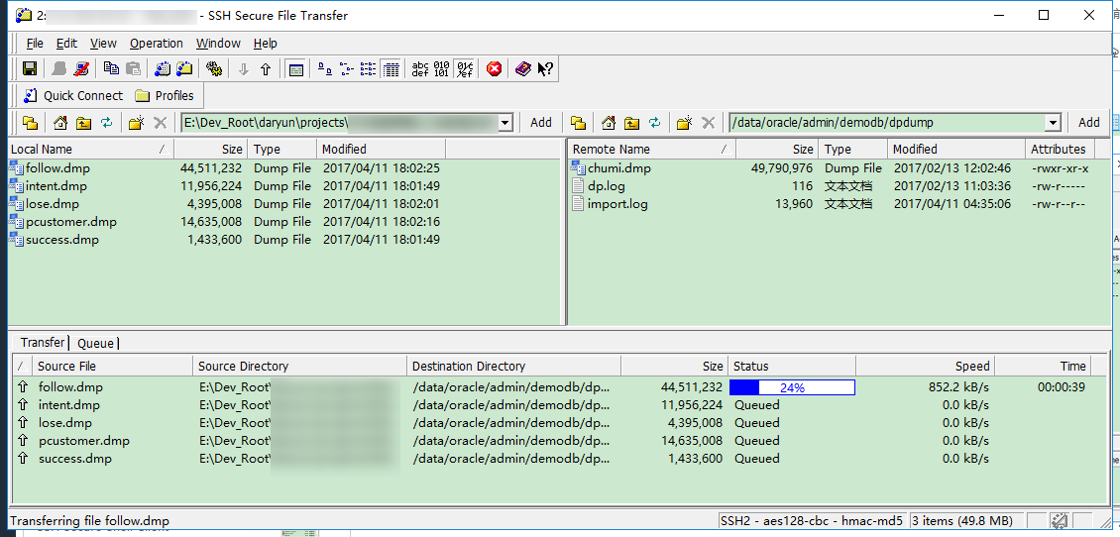Select ASCII transfer mode (abc def)

pyautogui.click(x=420, y=69)
